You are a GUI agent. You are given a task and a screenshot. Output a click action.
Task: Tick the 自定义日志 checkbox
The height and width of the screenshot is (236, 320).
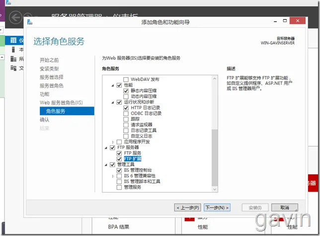tap(126, 136)
